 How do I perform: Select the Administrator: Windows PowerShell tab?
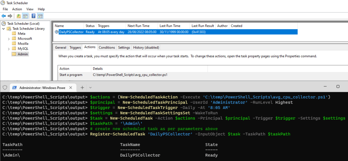point(42,88)
